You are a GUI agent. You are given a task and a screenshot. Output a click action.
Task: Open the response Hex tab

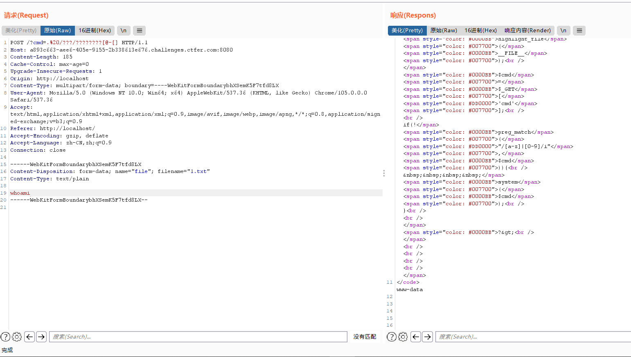(480, 30)
